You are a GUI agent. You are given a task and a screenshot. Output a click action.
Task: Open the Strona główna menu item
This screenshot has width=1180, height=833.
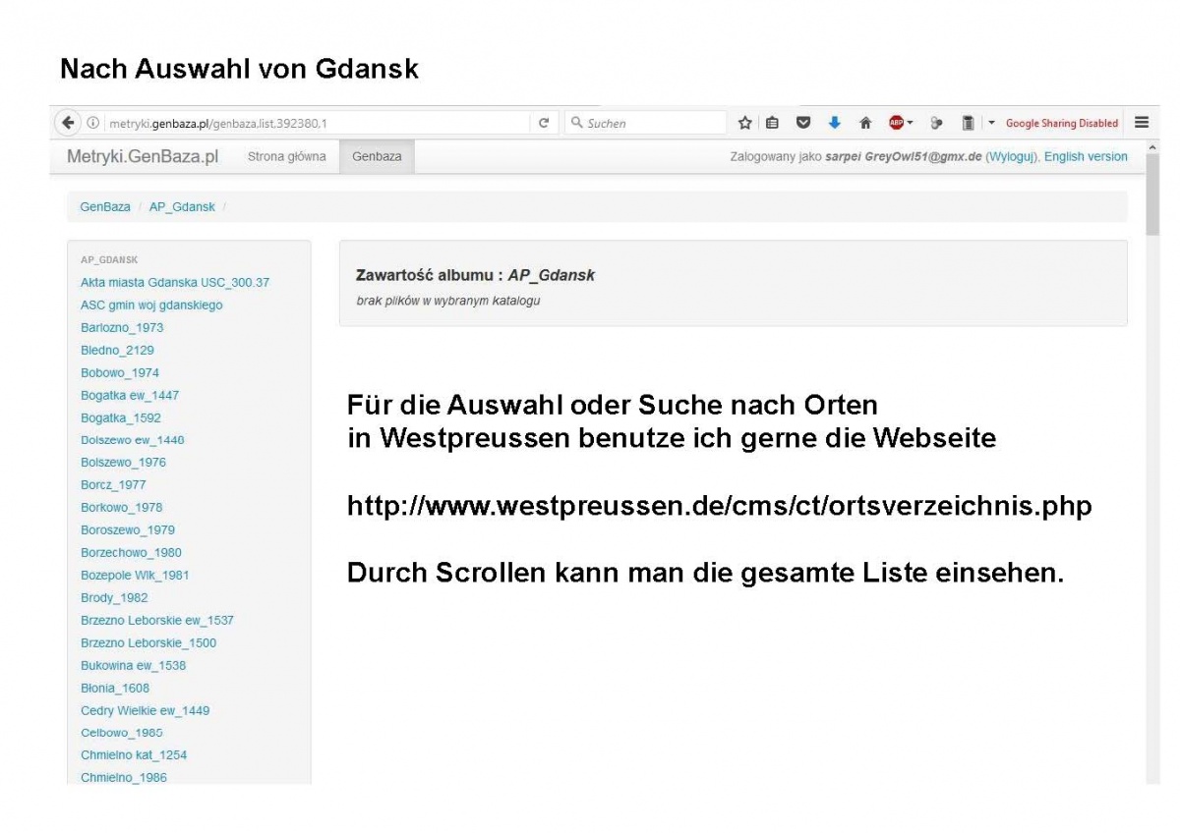click(286, 157)
